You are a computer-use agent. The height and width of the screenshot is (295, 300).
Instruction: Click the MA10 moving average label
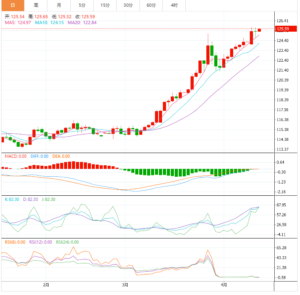point(49,23)
